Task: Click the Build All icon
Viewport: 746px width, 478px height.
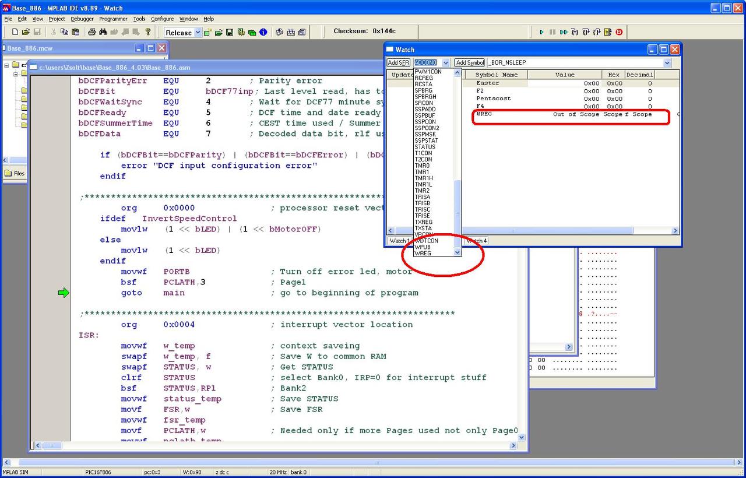Action: pyautogui.click(x=290, y=32)
